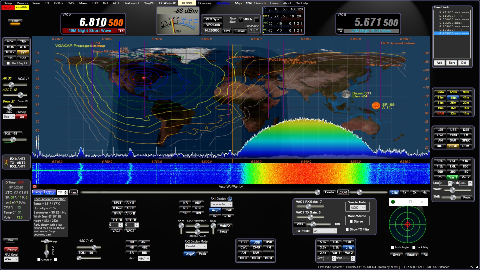Click the CQCQ button
Viewport: 480px width, 270px height.
(x=50, y=192)
